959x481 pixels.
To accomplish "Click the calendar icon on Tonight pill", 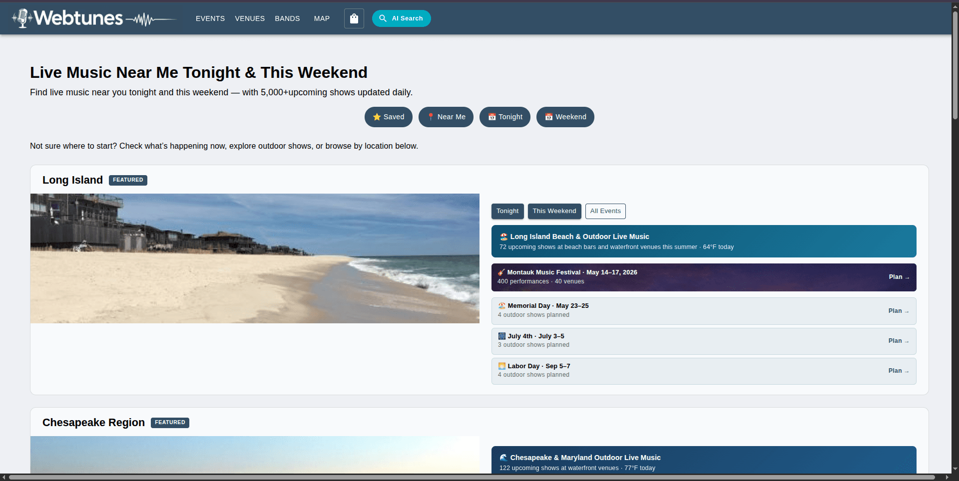I will coord(492,117).
